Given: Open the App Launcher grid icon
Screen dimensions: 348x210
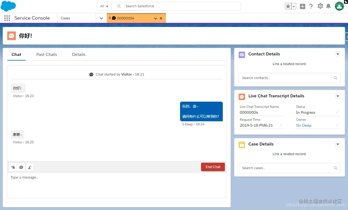Looking at the screenshot, I should click(x=7, y=18).
